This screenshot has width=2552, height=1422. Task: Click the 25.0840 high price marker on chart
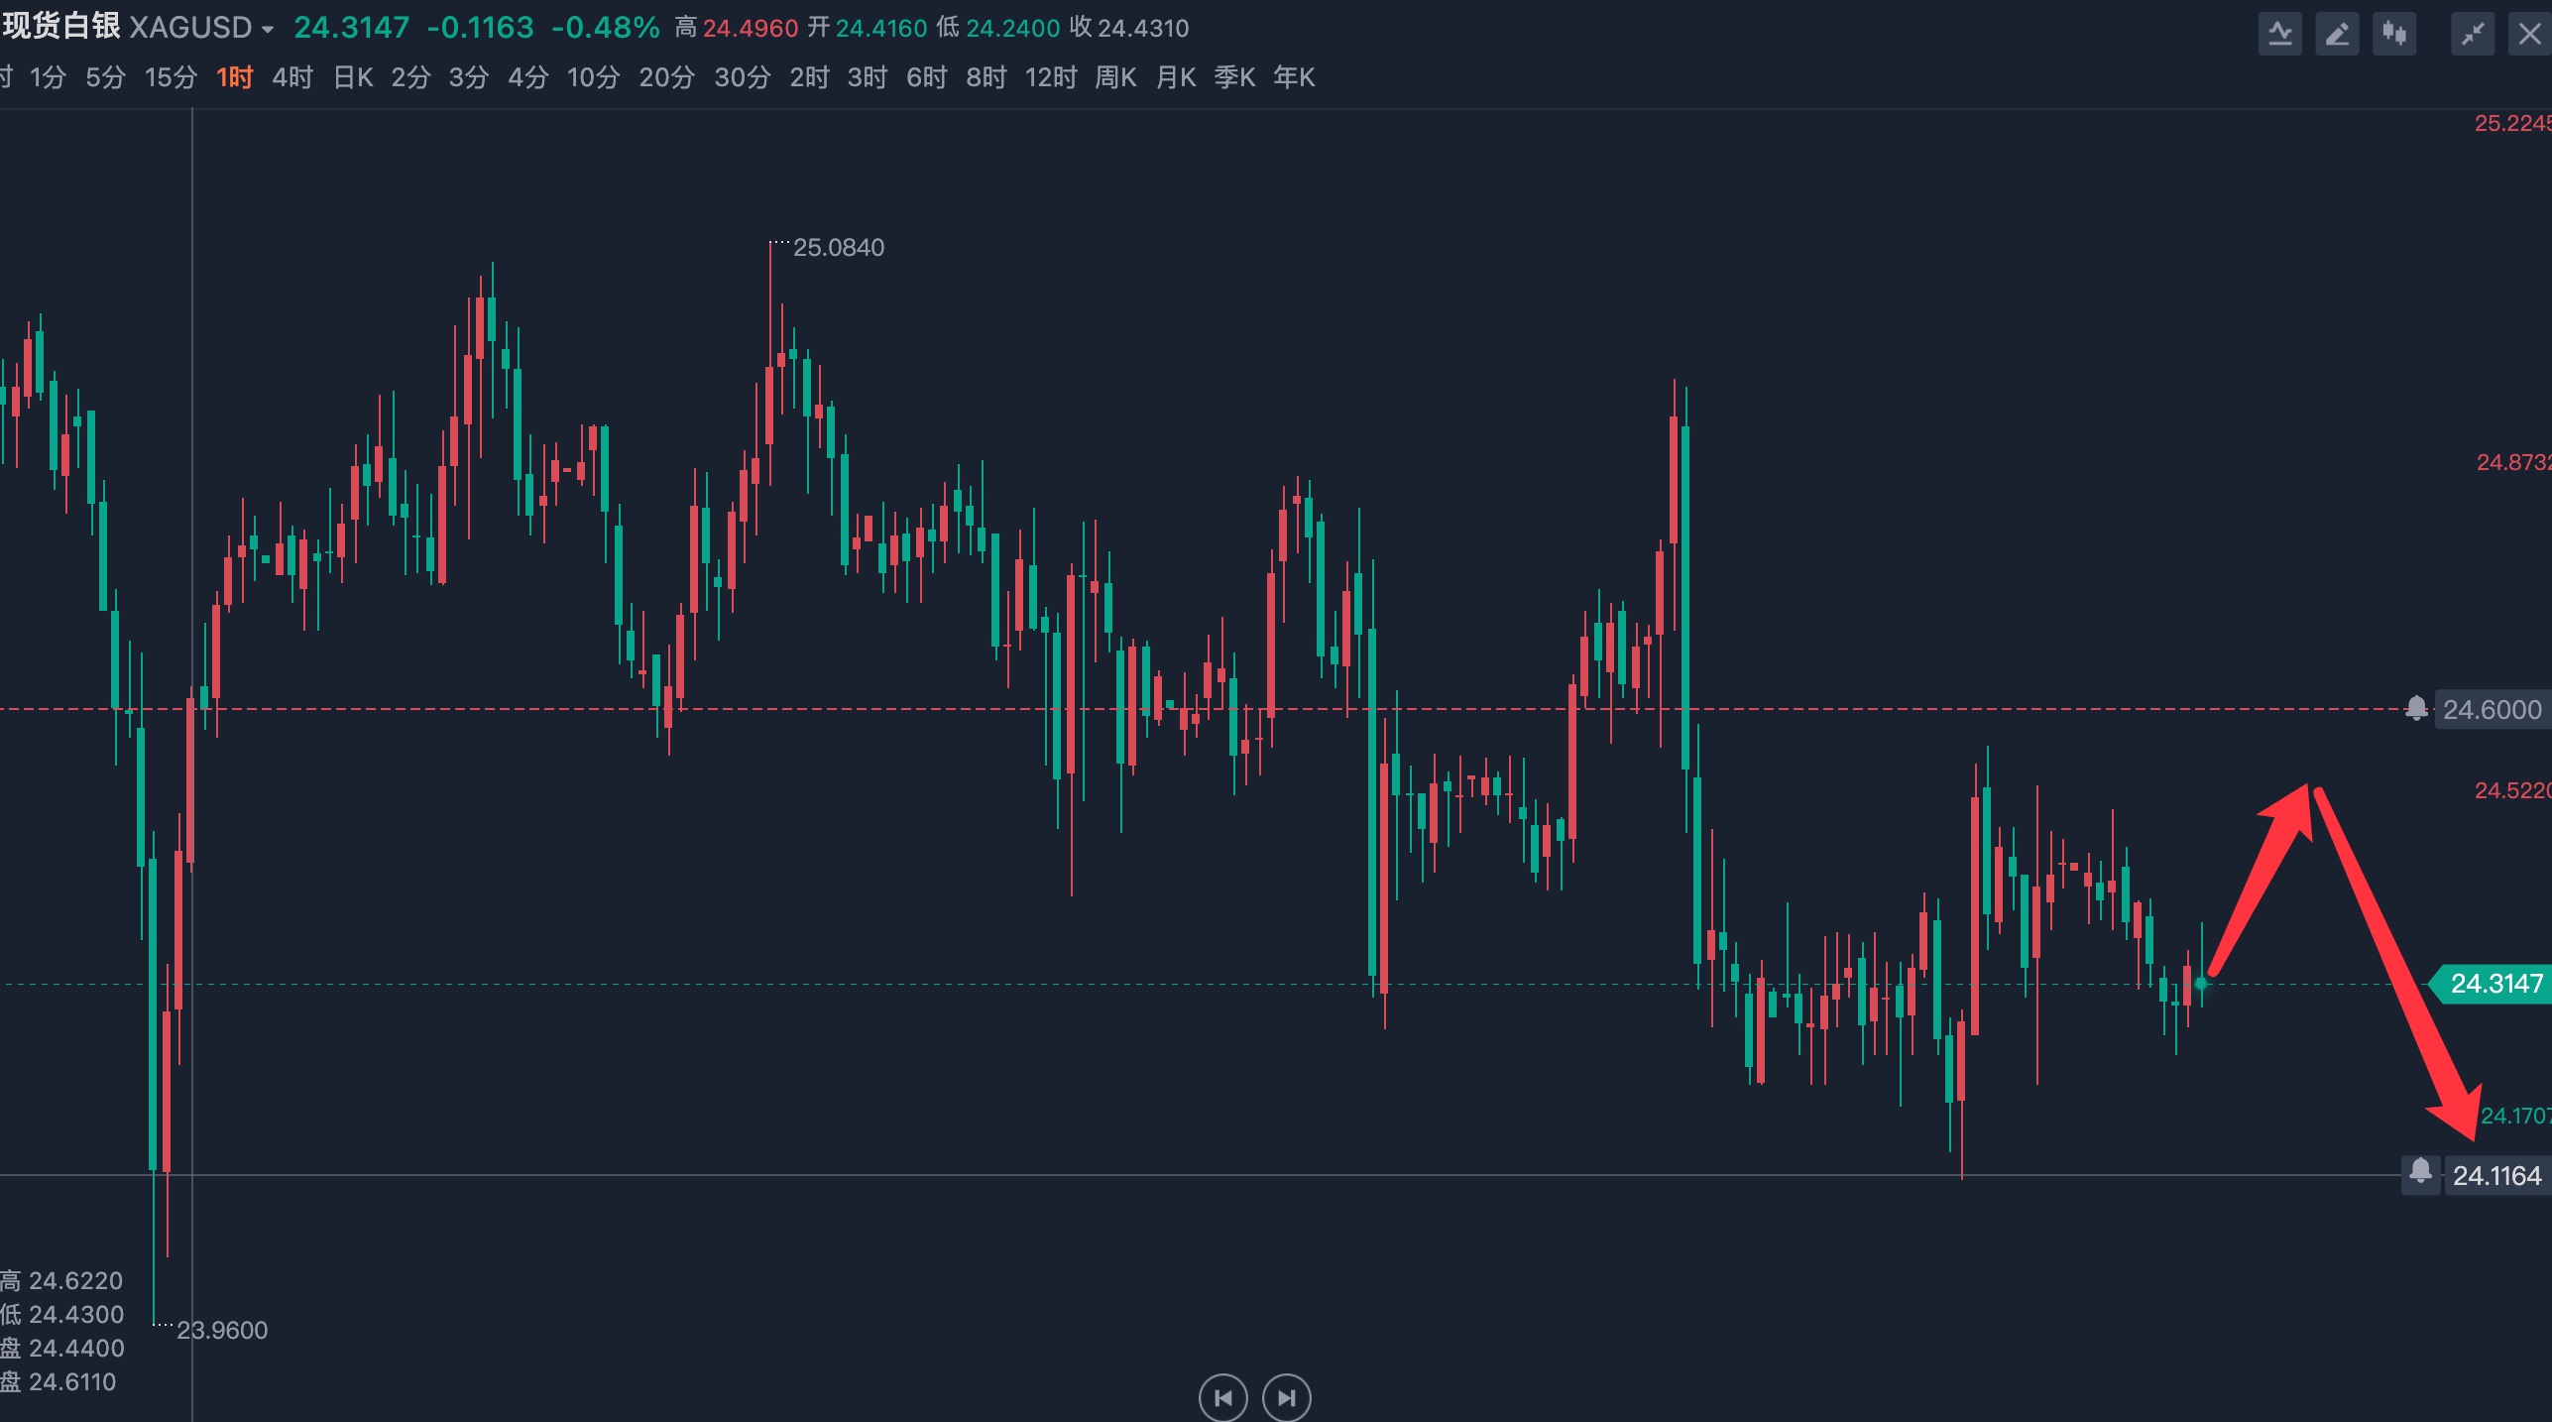click(839, 248)
